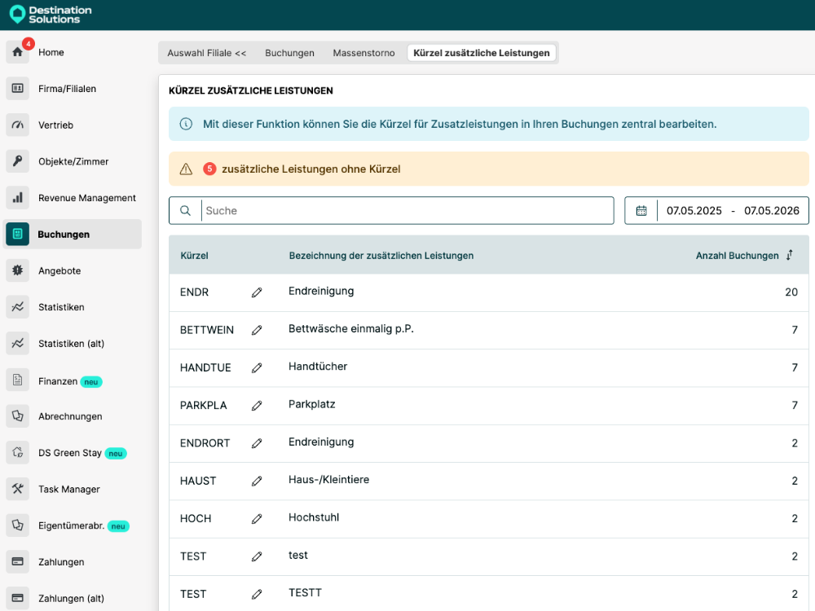Switch to Auswahl Filiale << tab

(x=207, y=53)
